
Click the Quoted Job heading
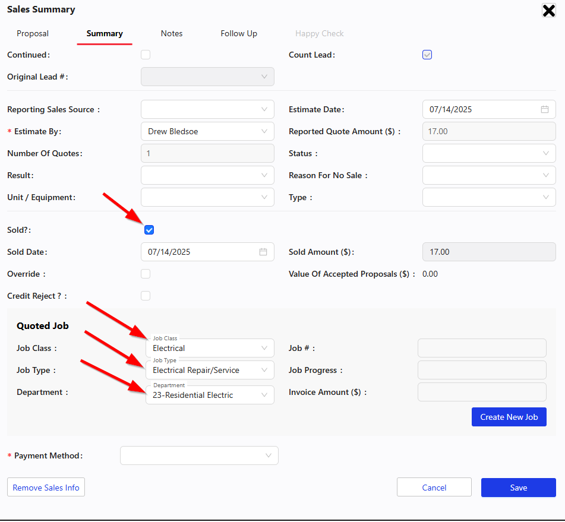click(43, 325)
